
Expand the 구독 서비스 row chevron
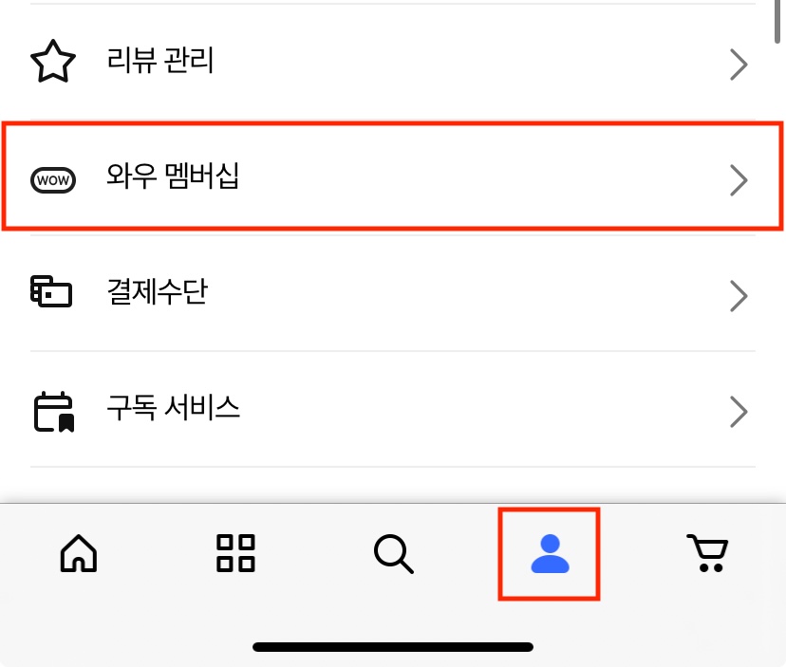[739, 412]
